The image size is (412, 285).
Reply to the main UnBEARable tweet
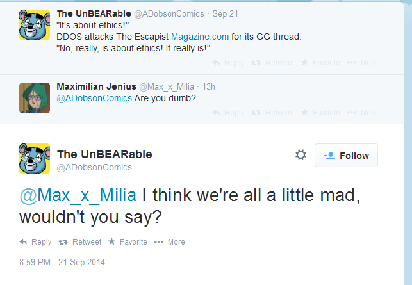point(35,241)
